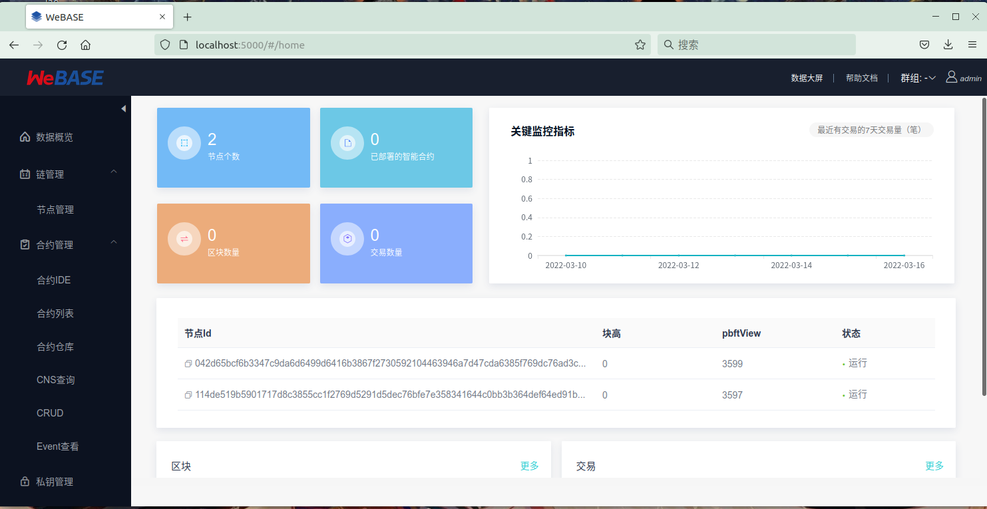Click the lock icon beside 私钥管理
Screen dimensions: 987x509
(x=25, y=482)
